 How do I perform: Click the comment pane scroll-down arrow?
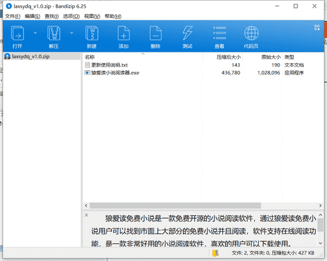point(321,243)
